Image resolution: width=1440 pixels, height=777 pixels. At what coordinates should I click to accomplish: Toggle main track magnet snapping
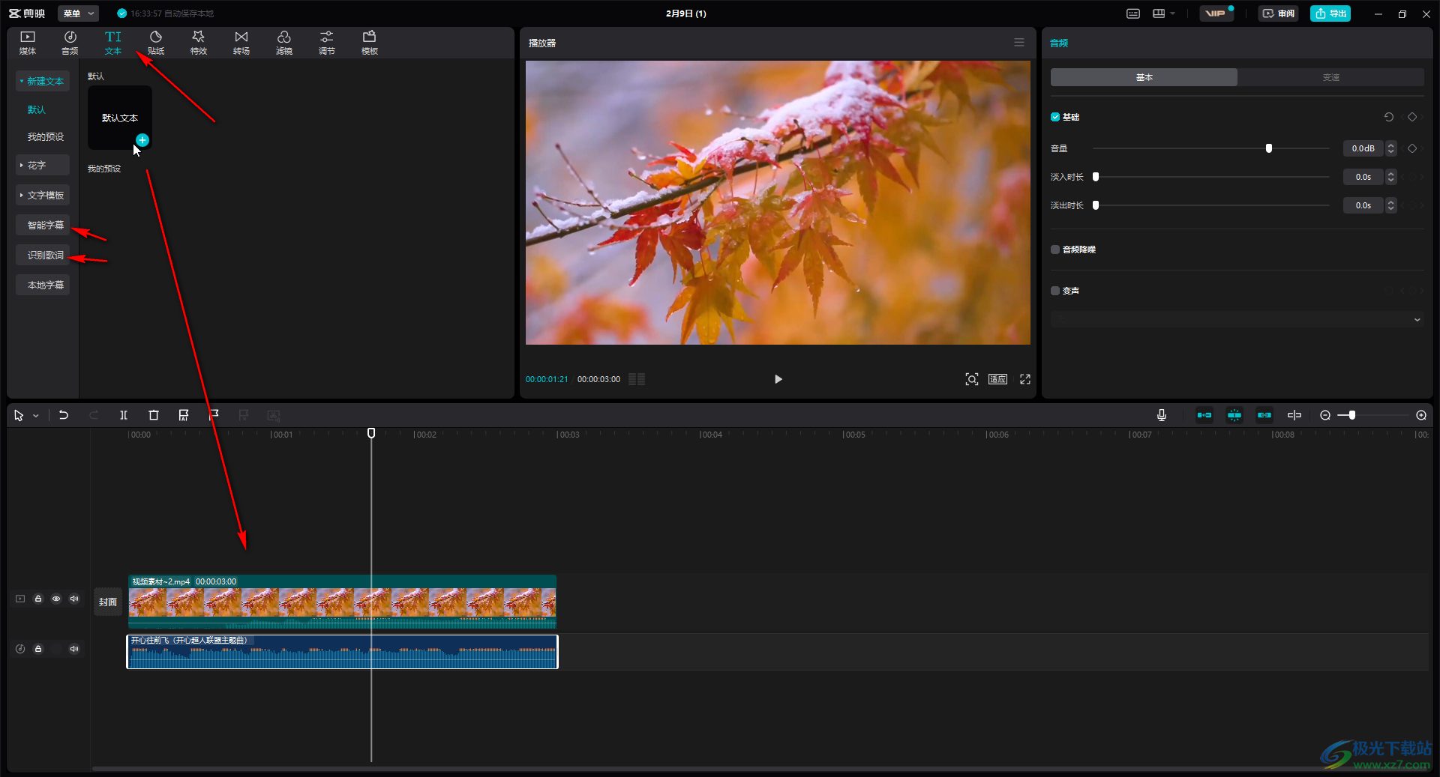tap(1204, 415)
